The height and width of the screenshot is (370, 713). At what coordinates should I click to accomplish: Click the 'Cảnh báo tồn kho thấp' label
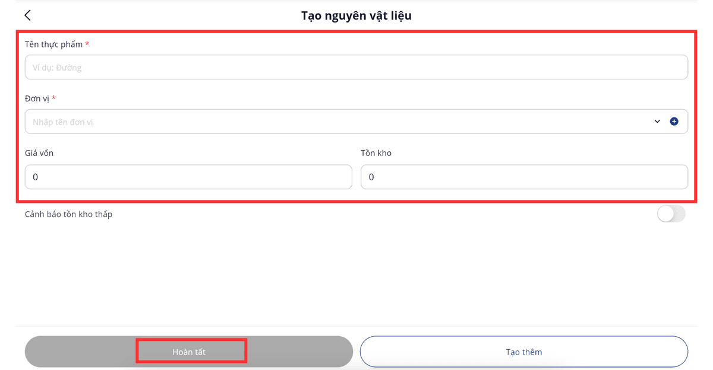68,214
